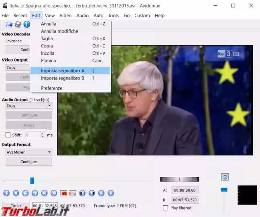Screen dimensions: 260x217
Task: Jump to next keyframe double-arrow button
Action: (x=54, y=193)
